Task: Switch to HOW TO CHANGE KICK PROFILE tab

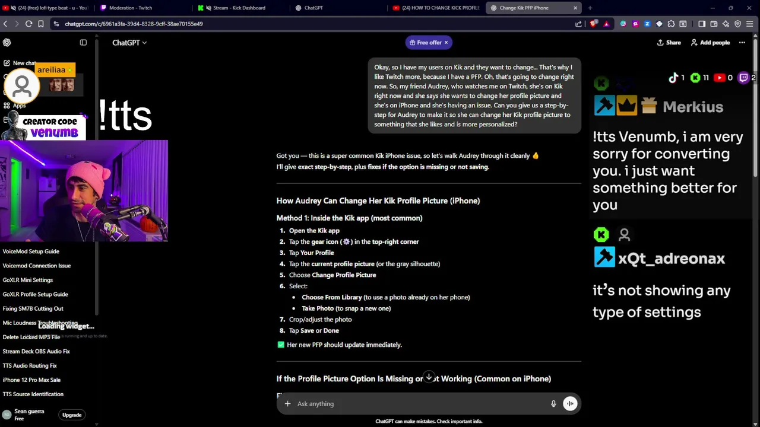Action: click(x=437, y=8)
